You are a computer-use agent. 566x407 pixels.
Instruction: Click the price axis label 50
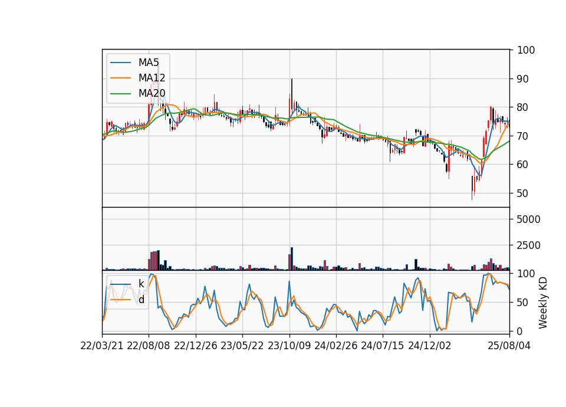coord(523,193)
